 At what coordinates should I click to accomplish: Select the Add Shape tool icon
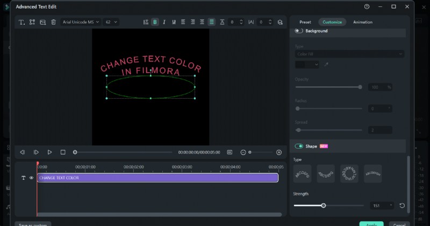[x=32, y=22]
